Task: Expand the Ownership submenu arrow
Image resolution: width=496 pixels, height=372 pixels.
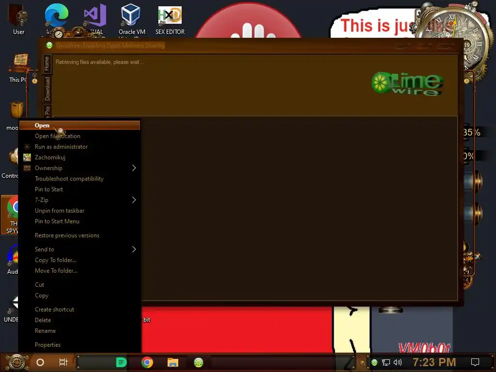Action: coord(134,168)
